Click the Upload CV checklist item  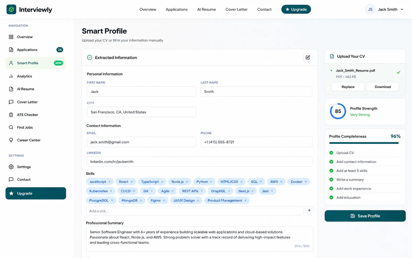(365, 153)
